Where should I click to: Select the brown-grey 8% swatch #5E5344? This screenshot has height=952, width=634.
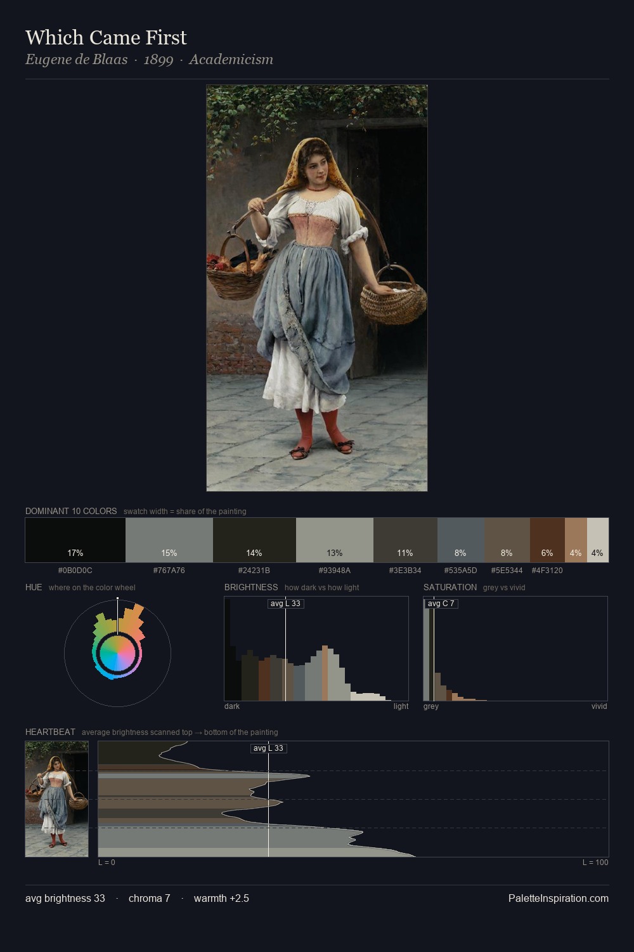coord(507,540)
